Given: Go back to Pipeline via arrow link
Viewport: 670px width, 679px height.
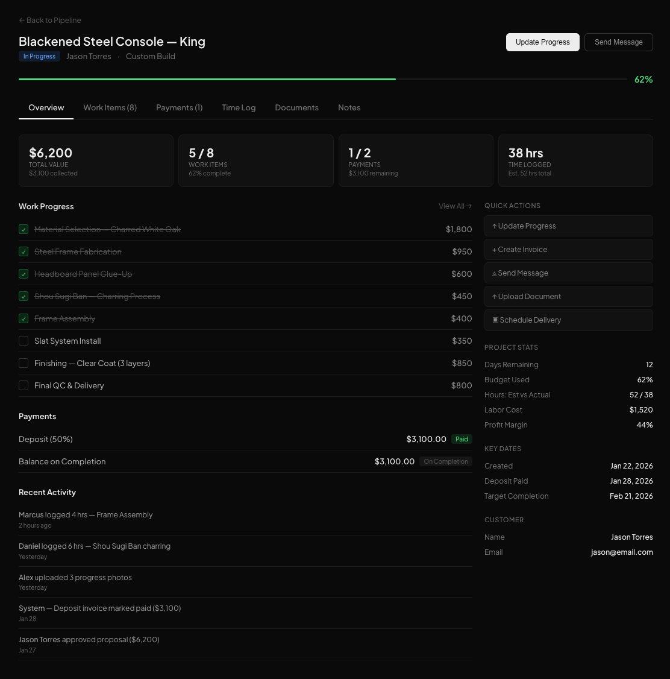Looking at the screenshot, I should tap(50, 21).
